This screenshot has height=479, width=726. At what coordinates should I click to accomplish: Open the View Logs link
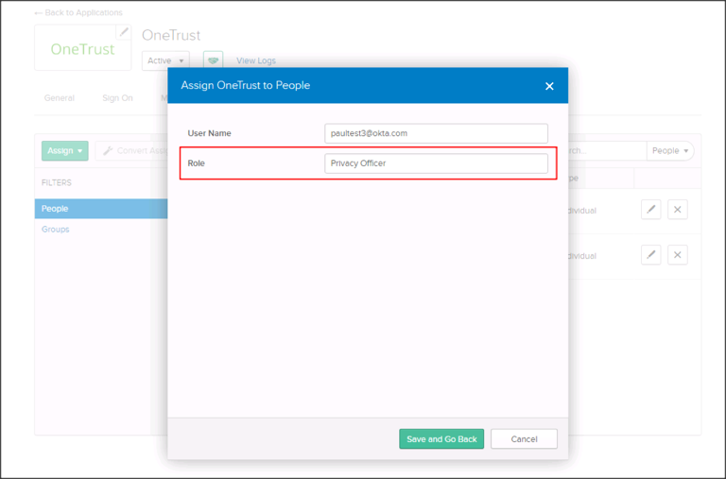255,61
